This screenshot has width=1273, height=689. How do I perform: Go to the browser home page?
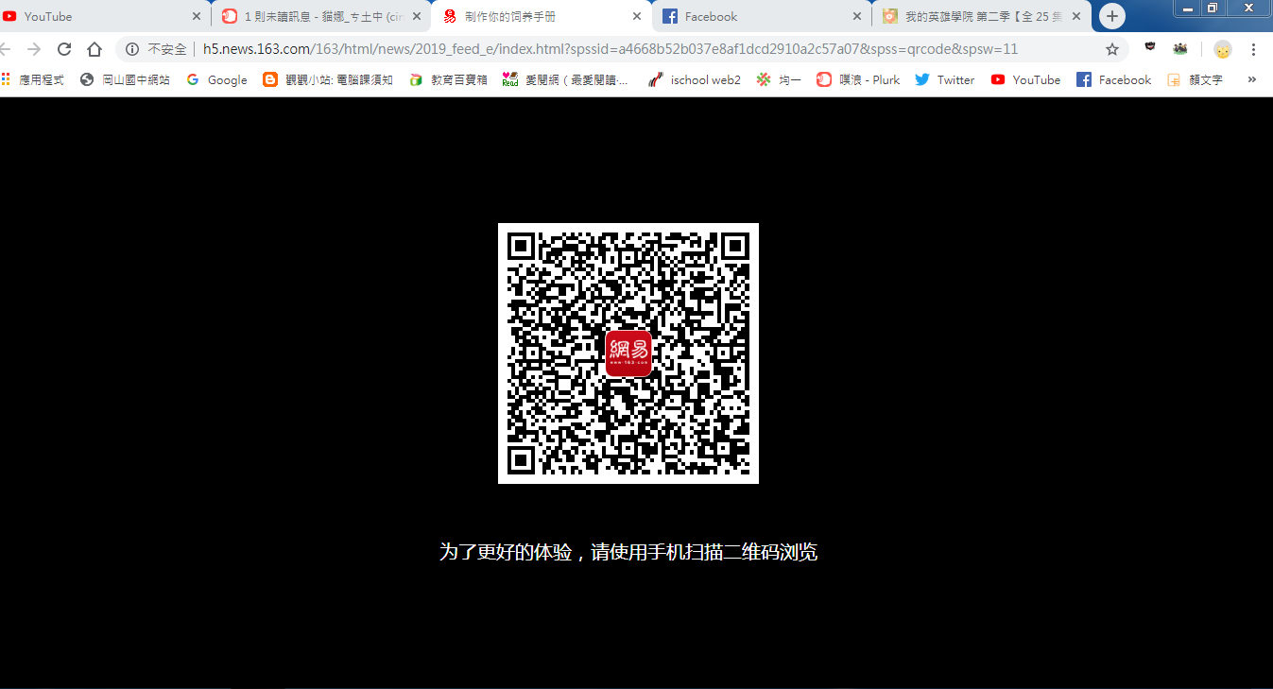(95, 49)
